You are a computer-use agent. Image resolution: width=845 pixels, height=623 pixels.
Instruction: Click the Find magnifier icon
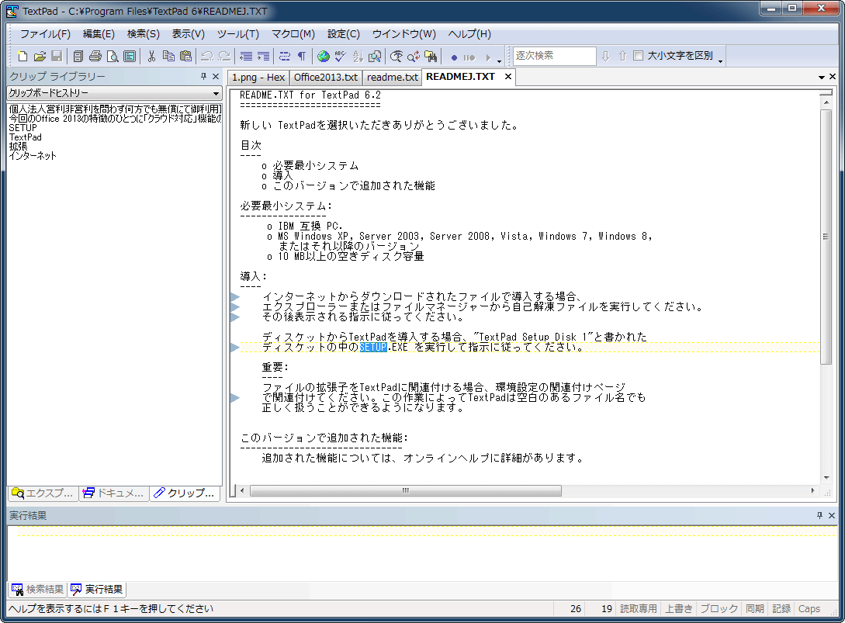click(397, 56)
